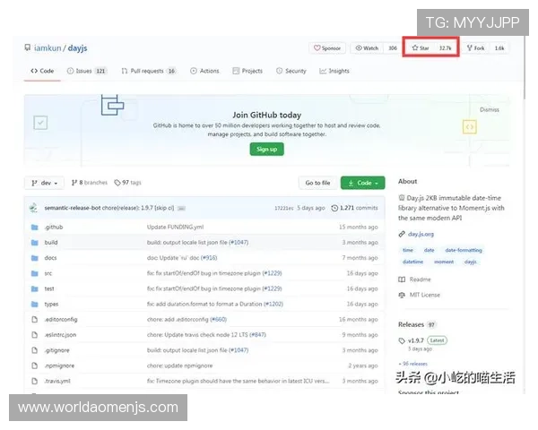
Task: Star the repository with Star button
Action: [x=421, y=48]
